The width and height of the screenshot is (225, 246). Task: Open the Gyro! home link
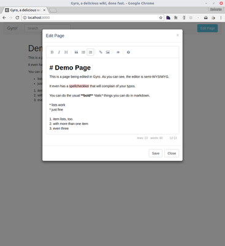coord(12,28)
